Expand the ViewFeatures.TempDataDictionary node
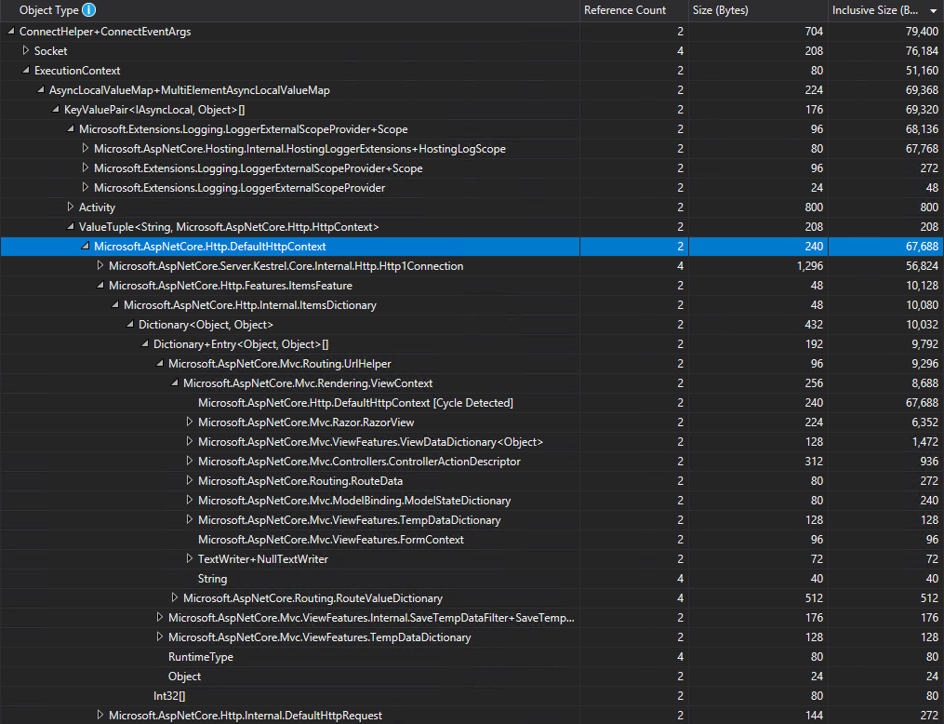This screenshot has height=724, width=944. tap(190, 519)
